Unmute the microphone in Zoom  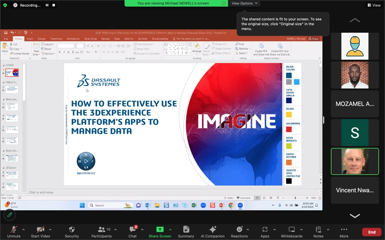(14, 232)
